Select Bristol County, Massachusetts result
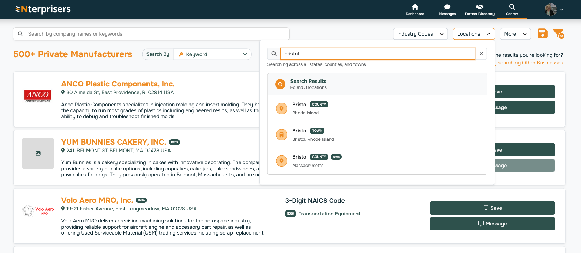Viewport: 581px width, 253px height. [377, 161]
